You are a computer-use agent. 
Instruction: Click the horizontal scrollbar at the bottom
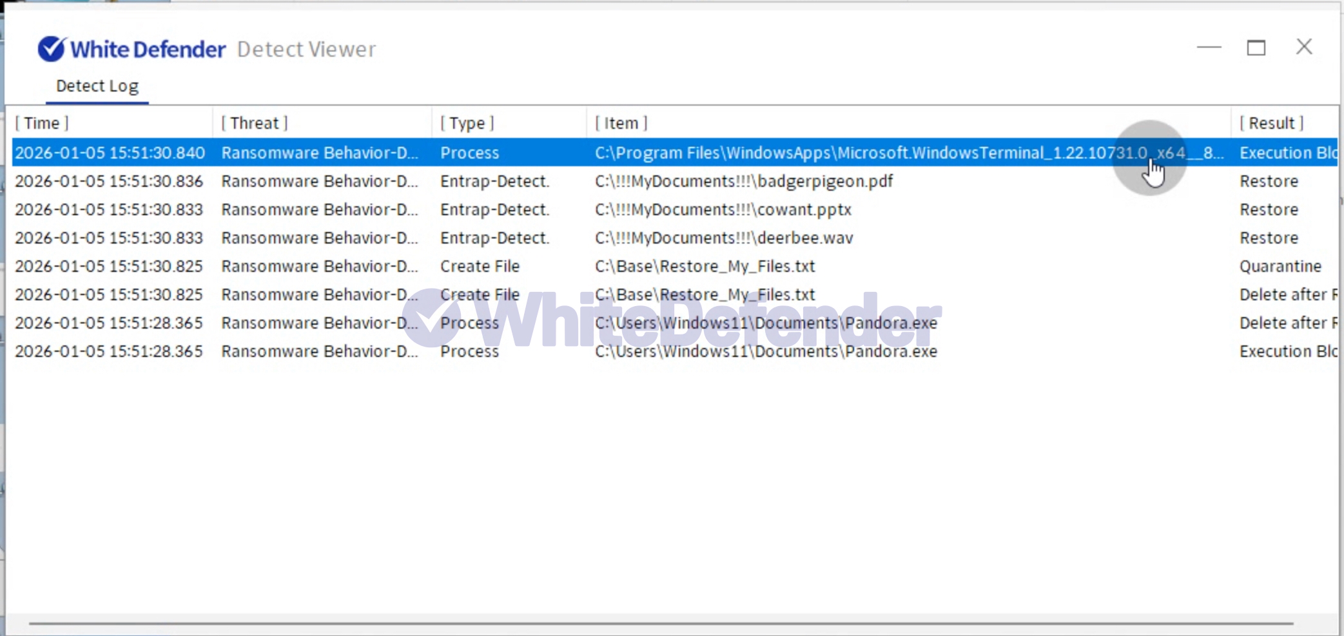[x=661, y=624]
